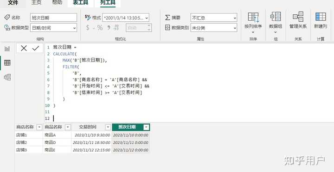This screenshot has width=334, height=172.
Task: Click the 格式 $% icon
Action: pyautogui.click(x=88, y=17)
